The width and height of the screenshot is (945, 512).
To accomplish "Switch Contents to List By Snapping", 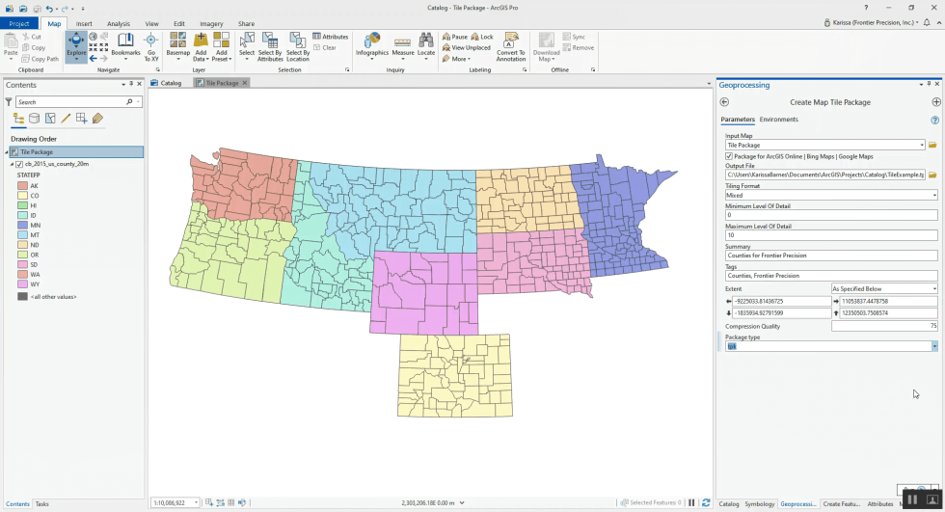I will tap(81, 119).
